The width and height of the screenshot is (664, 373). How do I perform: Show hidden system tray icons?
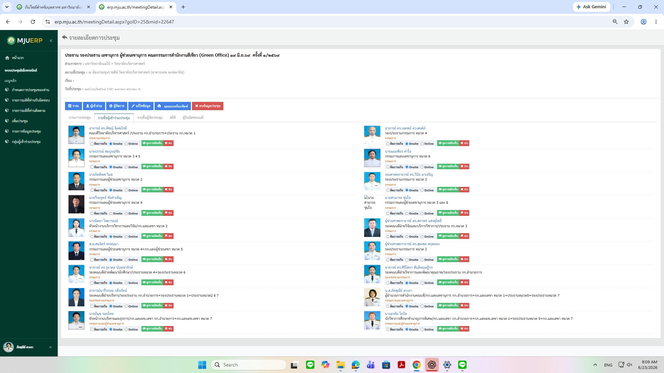pos(595,365)
